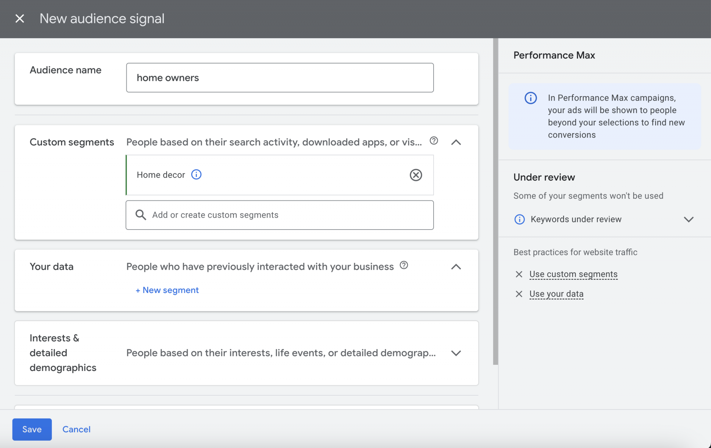Expand Keywords under review dropdown
711x448 pixels.
(x=688, y=219)
